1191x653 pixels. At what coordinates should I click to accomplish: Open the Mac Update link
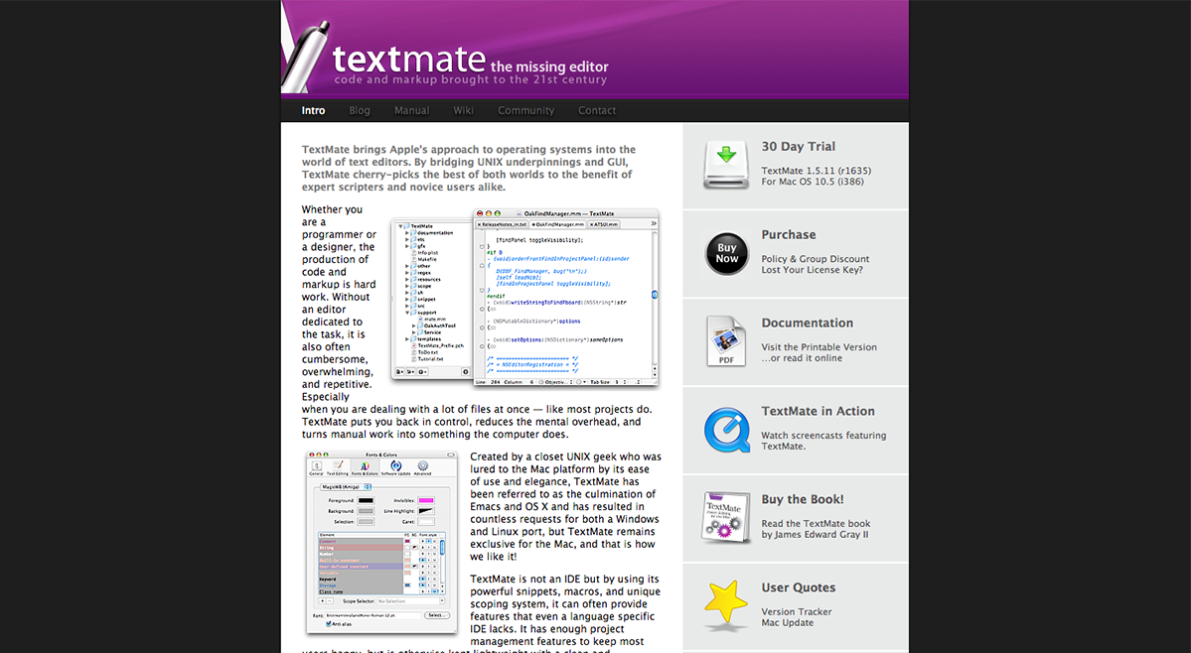click(787, 622)
